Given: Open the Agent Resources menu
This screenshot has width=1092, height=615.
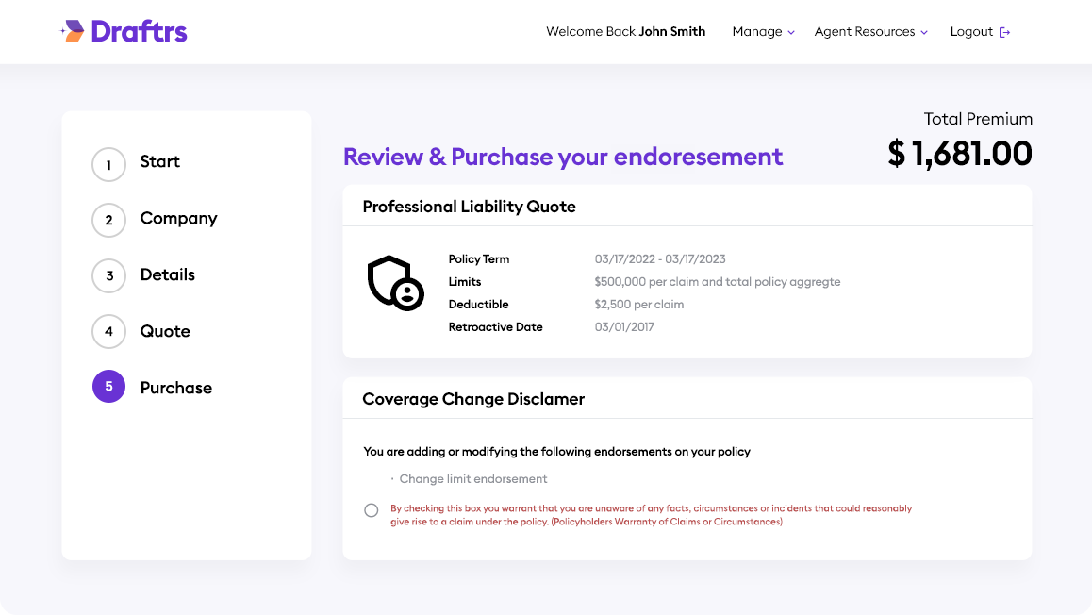Looking at the screenshot, I should pyautogui.click(x=864, y=32).
